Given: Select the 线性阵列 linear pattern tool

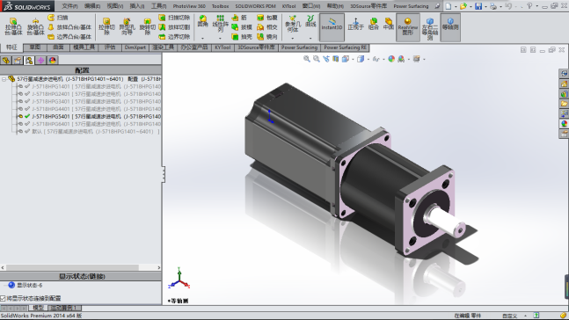Looking at the screenshot, I should (220, 24).
